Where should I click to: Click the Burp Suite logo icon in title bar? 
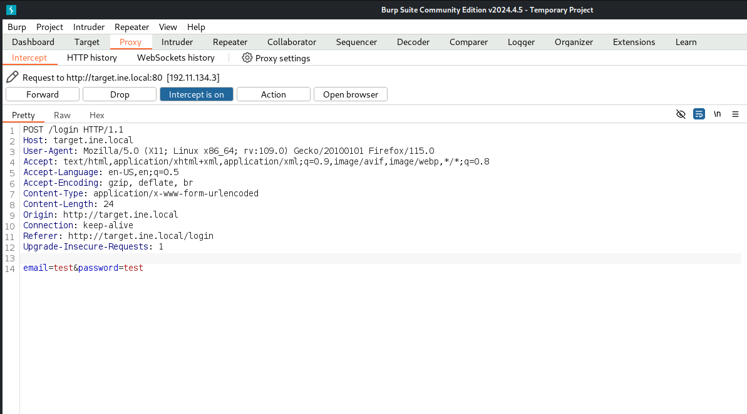click(11, 9)
